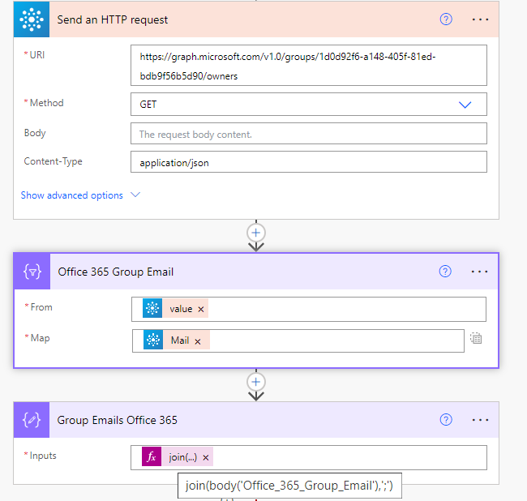Click the Send an HTTP request connector icon
527x501 pixels.
32,19
